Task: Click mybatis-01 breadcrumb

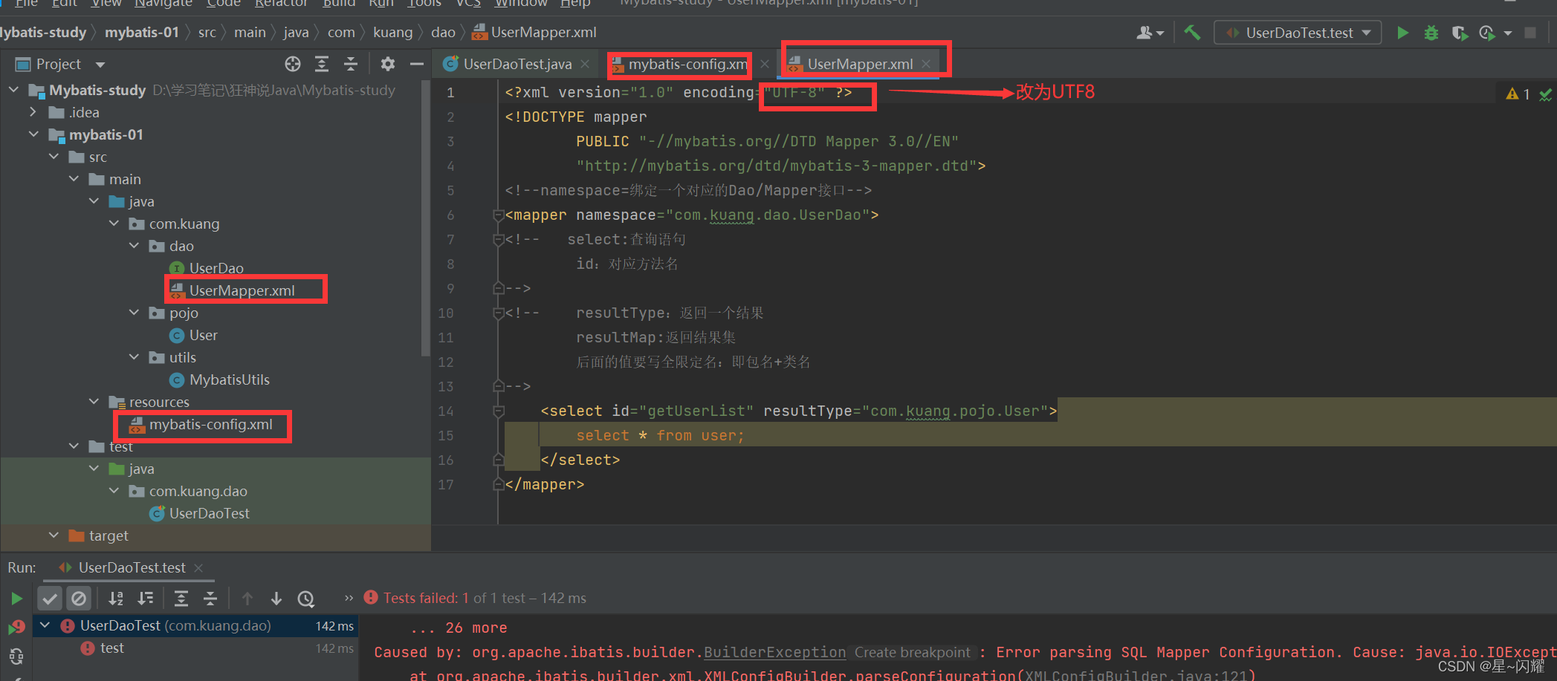Action: 142,33
